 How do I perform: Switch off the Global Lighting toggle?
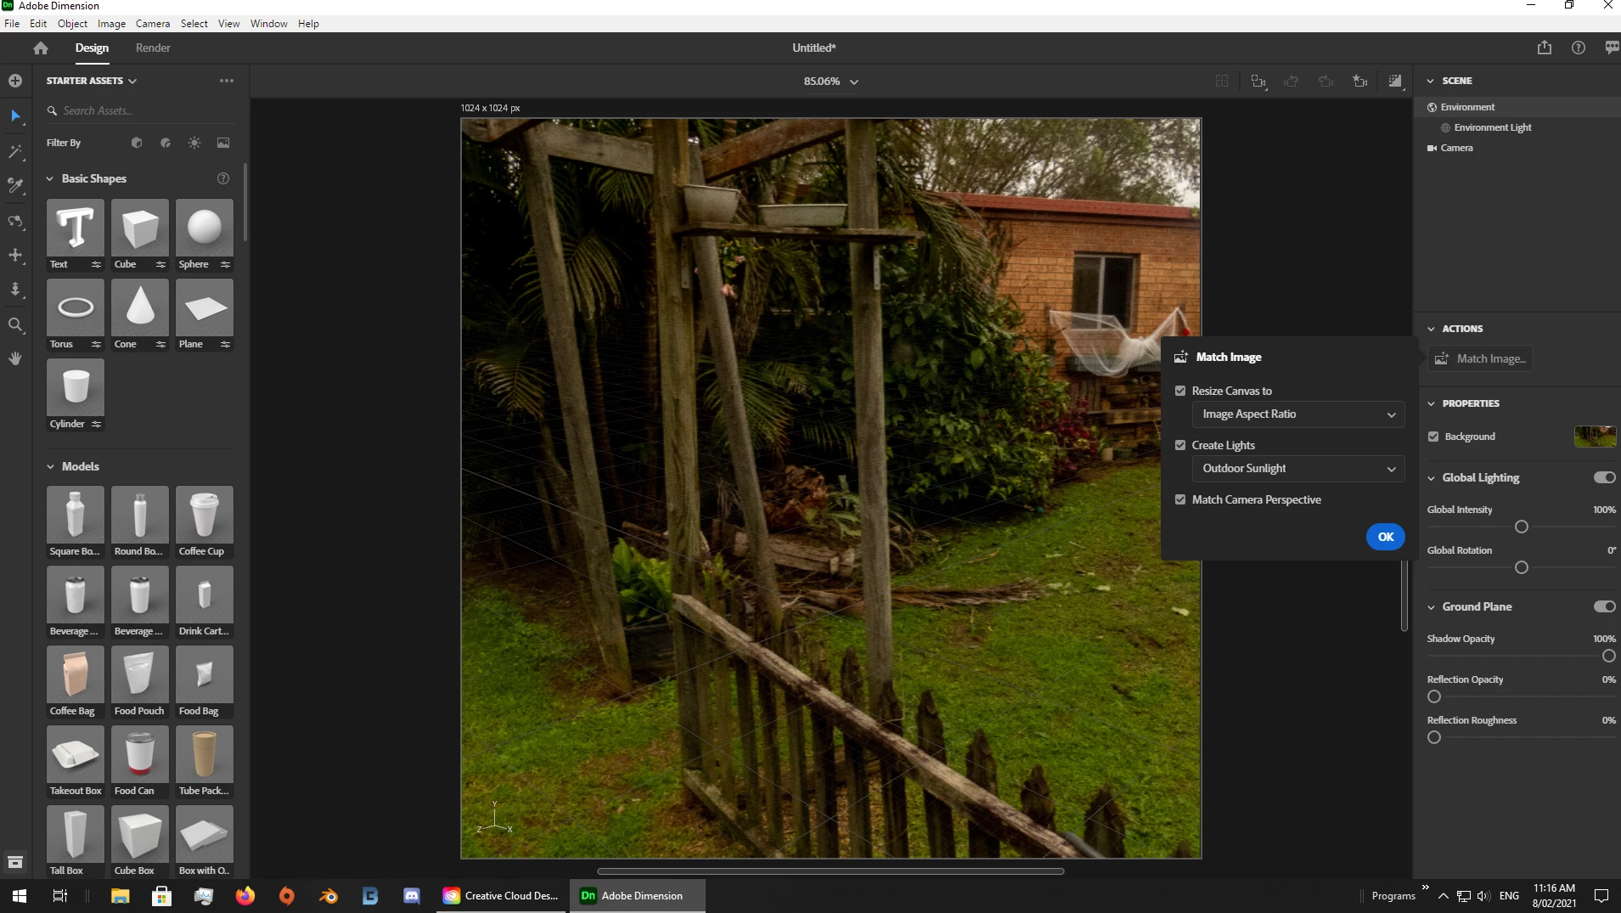point(1604,477)
